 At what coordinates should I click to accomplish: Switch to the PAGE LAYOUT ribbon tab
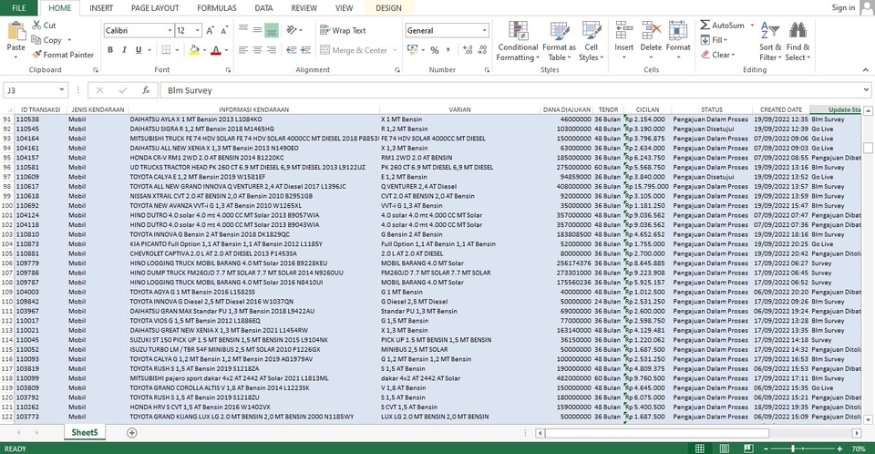[154, 7]
